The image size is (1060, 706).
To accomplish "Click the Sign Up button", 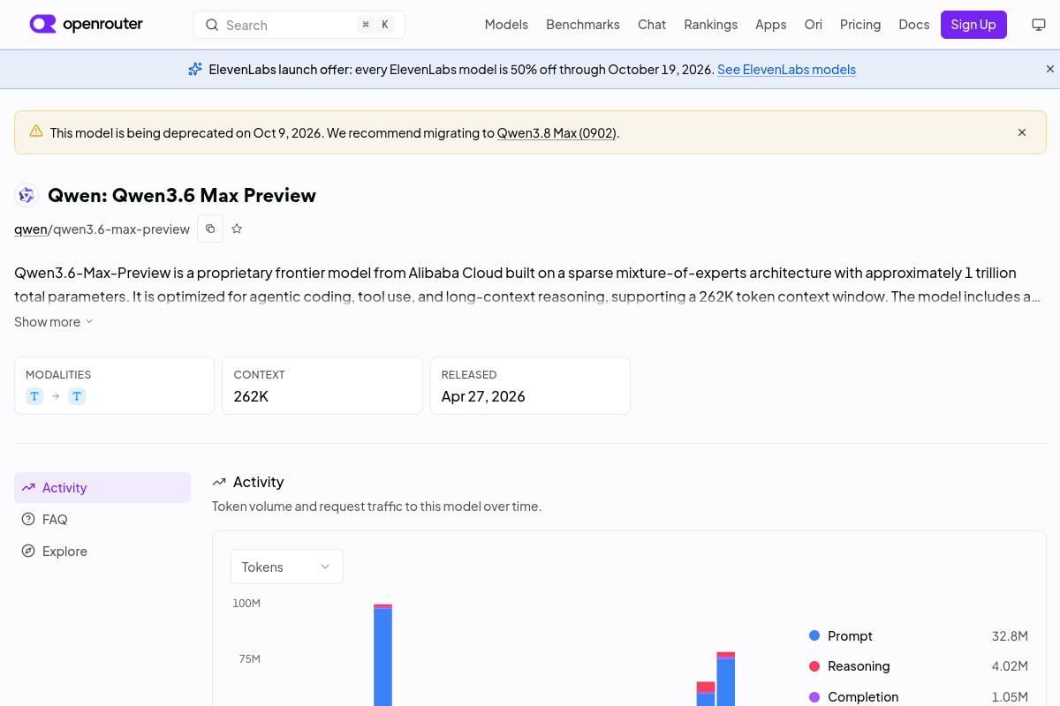I will pyautogui.click(x=973, y=25).
